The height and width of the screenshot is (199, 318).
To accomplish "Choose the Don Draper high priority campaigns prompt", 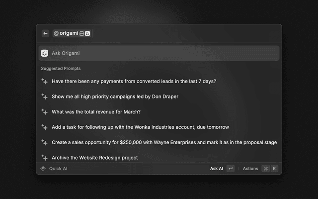I will pyautogui.click(x=115, y=97).
